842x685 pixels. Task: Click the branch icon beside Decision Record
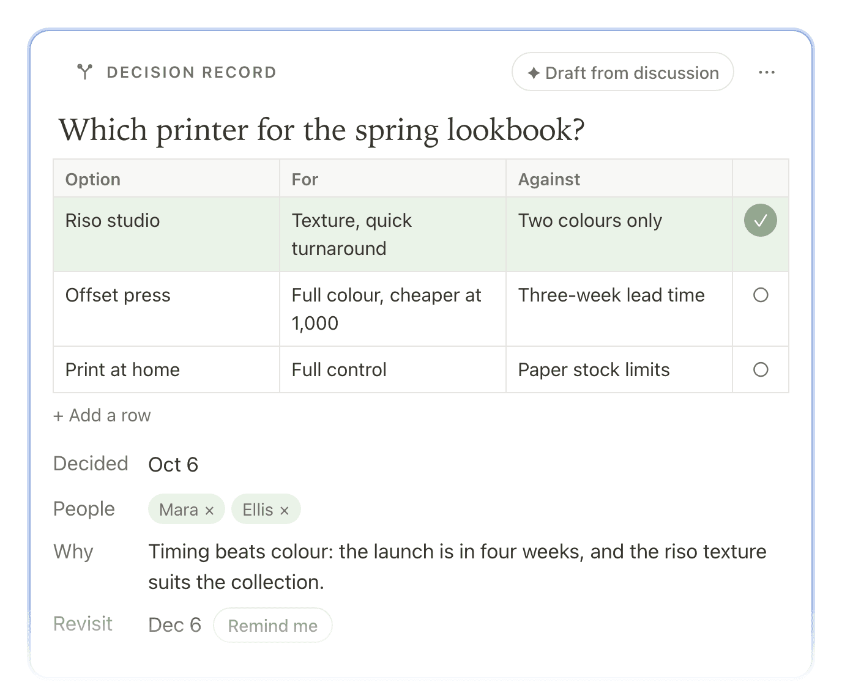point(85,72)
